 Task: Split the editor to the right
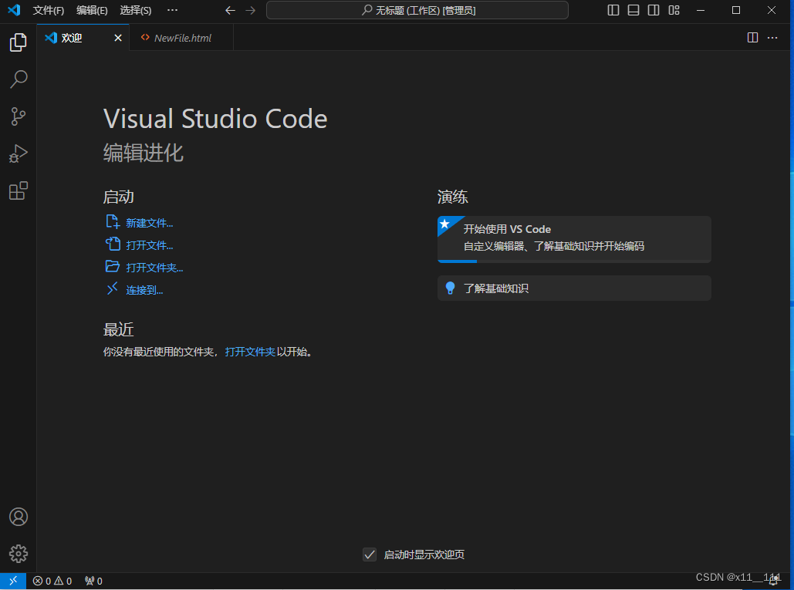click(x=752, y=38)
